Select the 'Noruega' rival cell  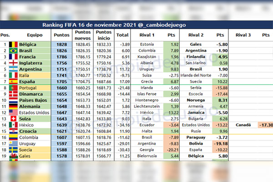click(x=196, y=100)
